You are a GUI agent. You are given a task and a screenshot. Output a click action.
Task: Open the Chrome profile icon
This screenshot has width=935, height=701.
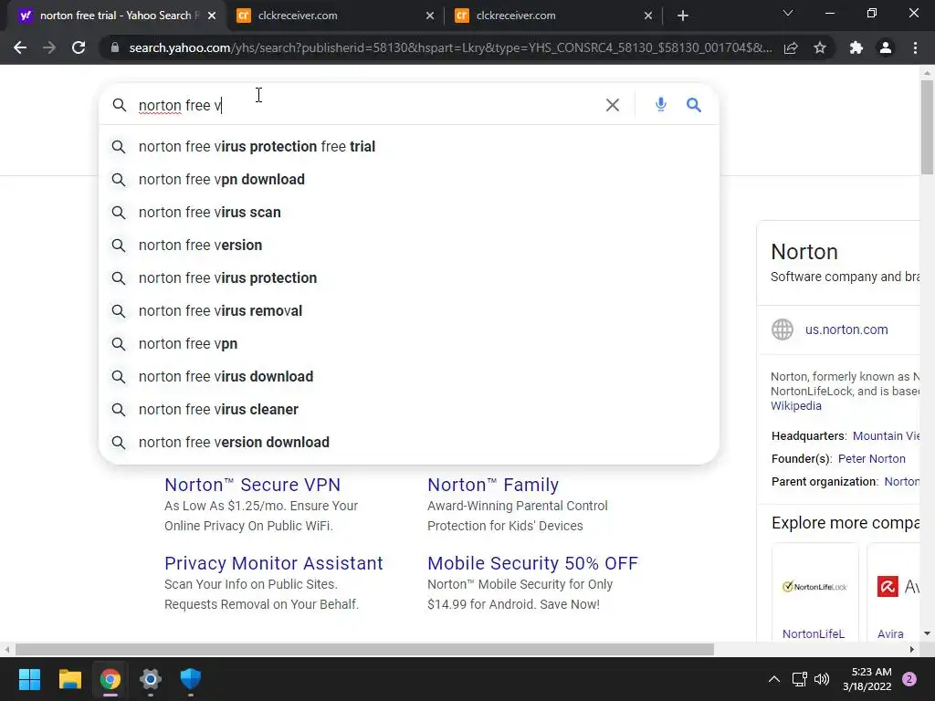pos(886,47)
